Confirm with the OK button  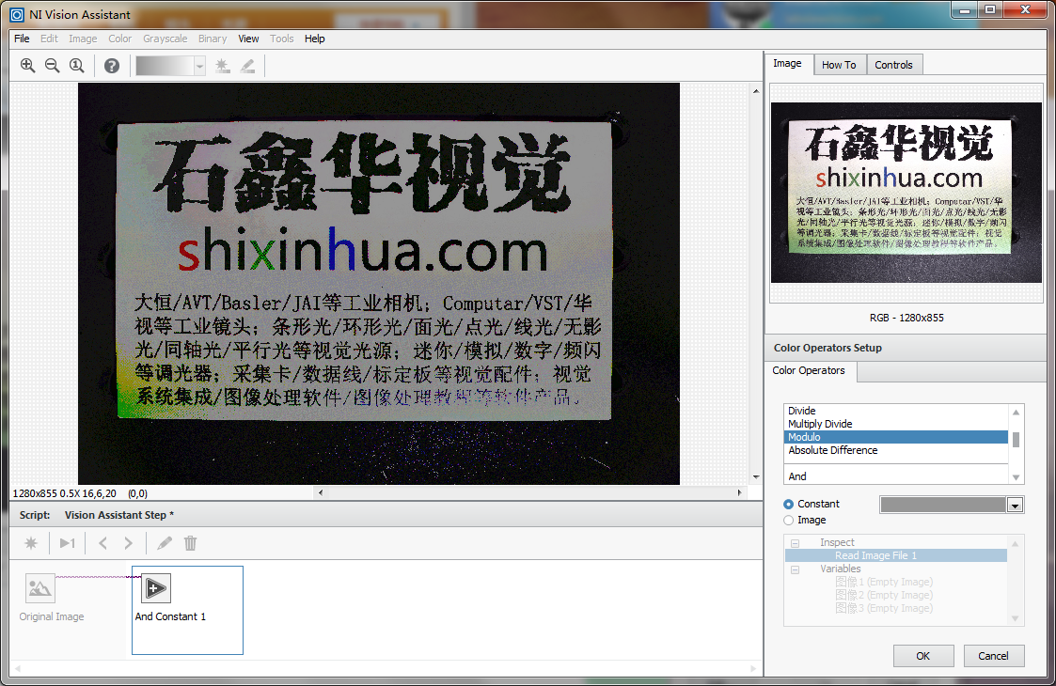click(923, 656)
